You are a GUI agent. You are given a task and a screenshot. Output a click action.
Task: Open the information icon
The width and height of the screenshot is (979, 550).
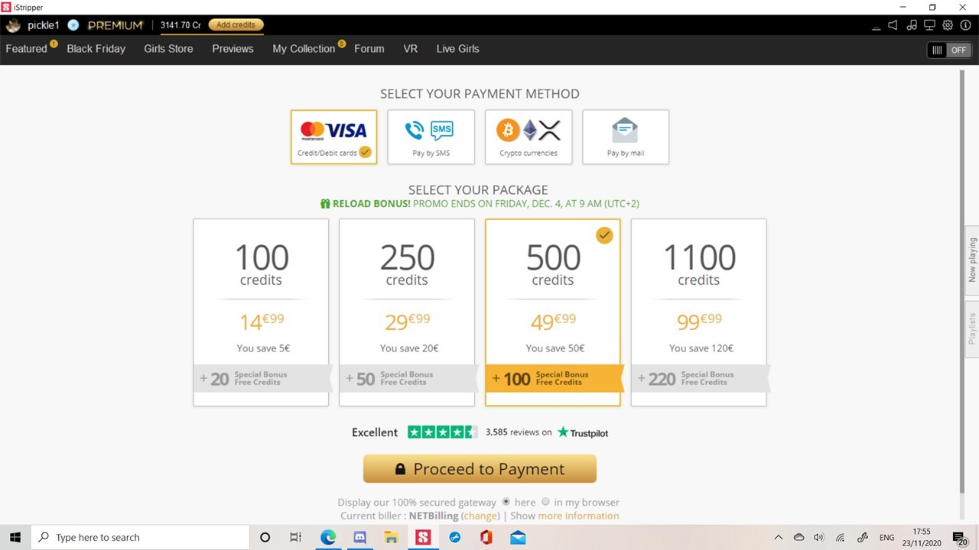[966, 25]
